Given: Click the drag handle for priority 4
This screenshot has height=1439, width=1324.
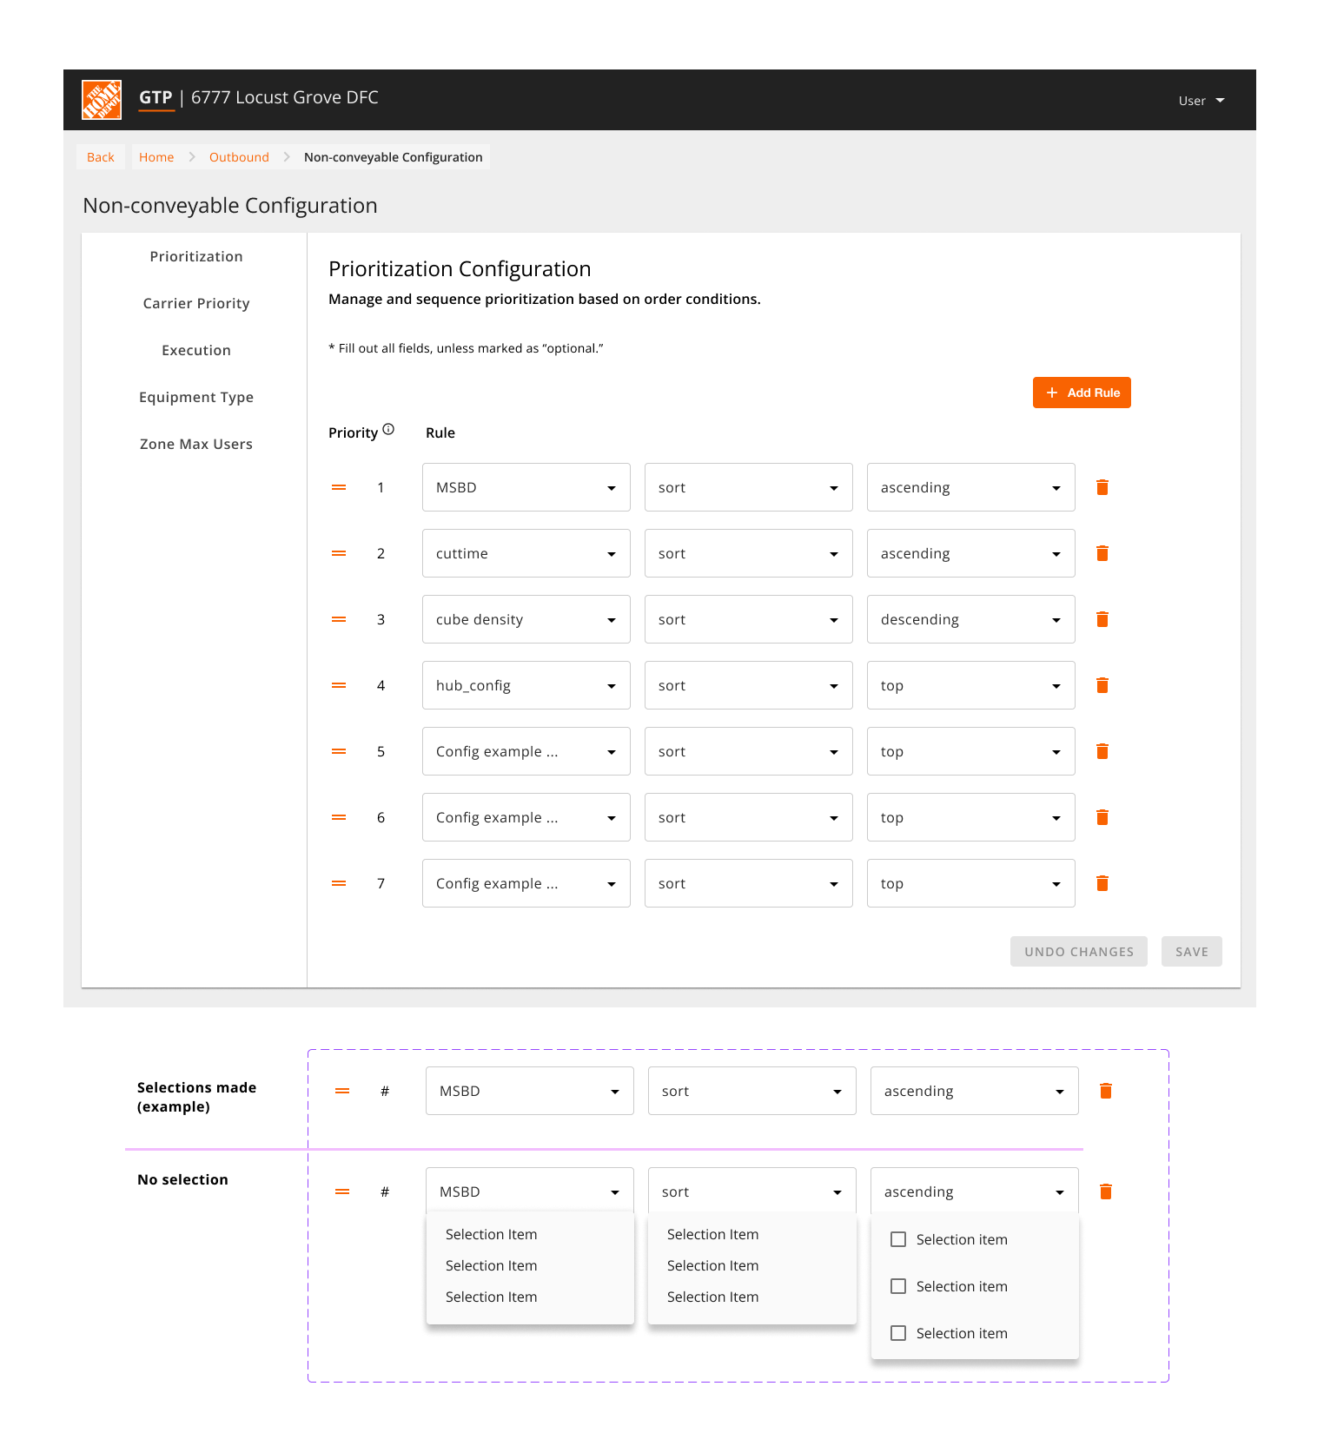Looking at the screenshot, I should (x=339, y=685).
